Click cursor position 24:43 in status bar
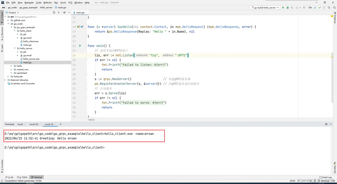Viewport: 337px width, 184px height. [x=292, y=181]
